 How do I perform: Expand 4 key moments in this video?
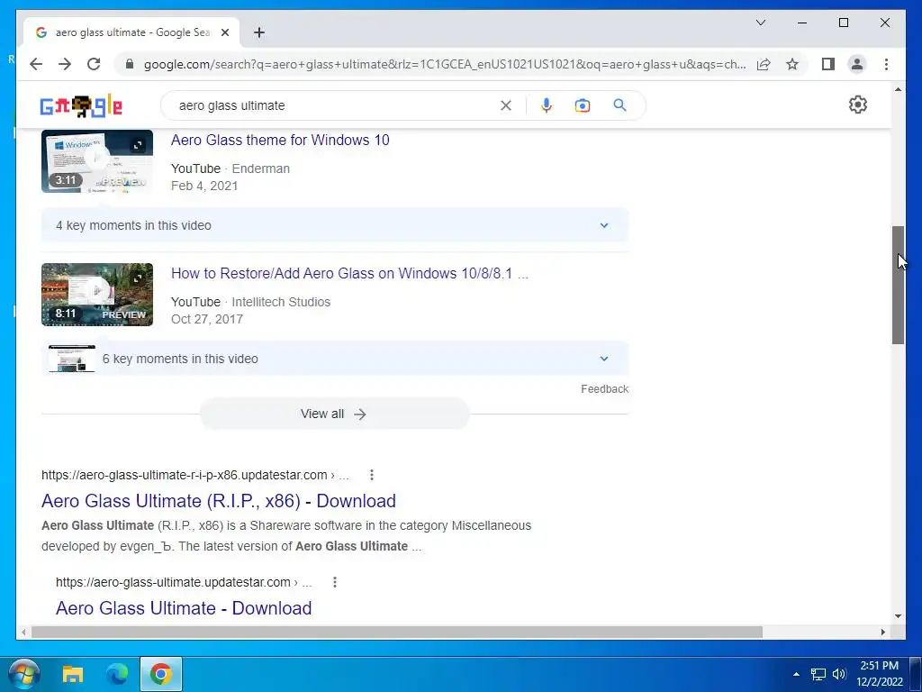(x=335, y=225)
